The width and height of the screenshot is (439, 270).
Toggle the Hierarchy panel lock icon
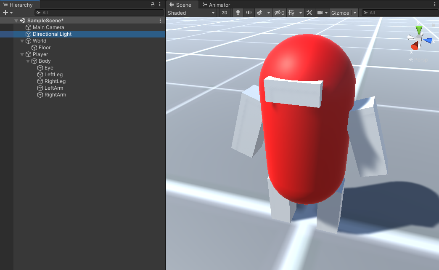[x=153, y=5]
